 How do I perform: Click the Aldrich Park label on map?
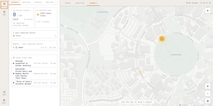(176, 55)
